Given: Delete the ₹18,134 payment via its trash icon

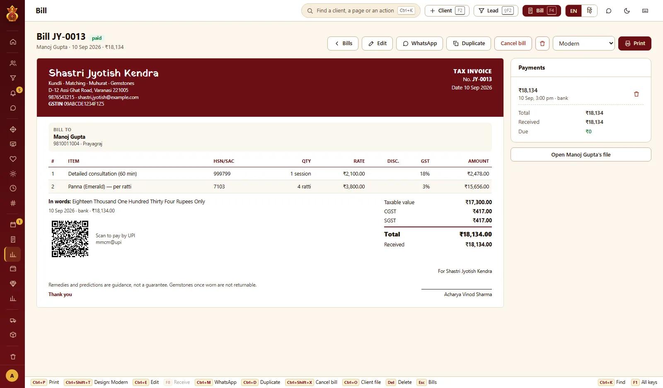Looking at the screenshot, I should pos(636,94).
